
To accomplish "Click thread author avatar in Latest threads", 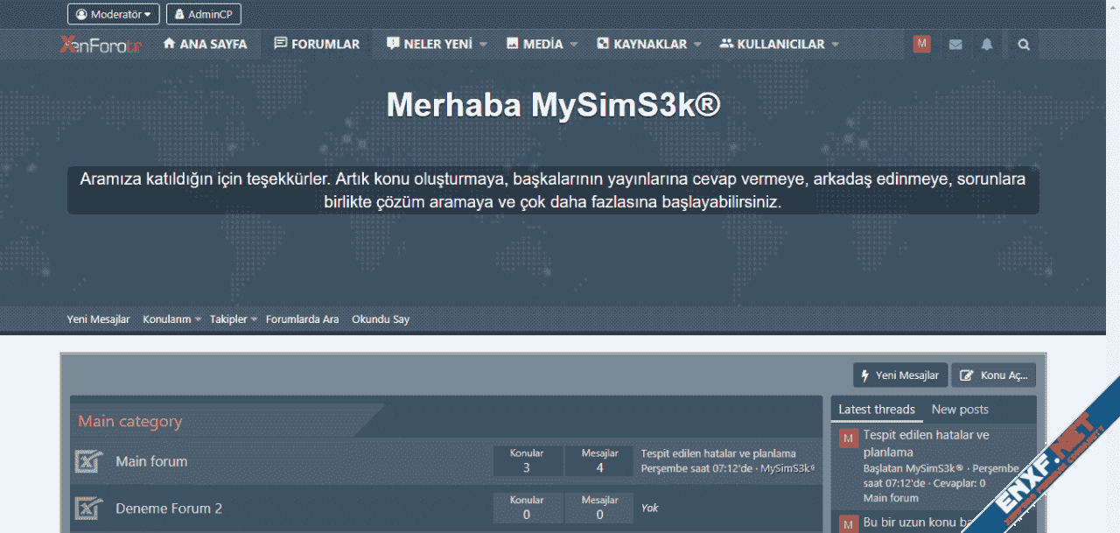I will pos(848,438).
